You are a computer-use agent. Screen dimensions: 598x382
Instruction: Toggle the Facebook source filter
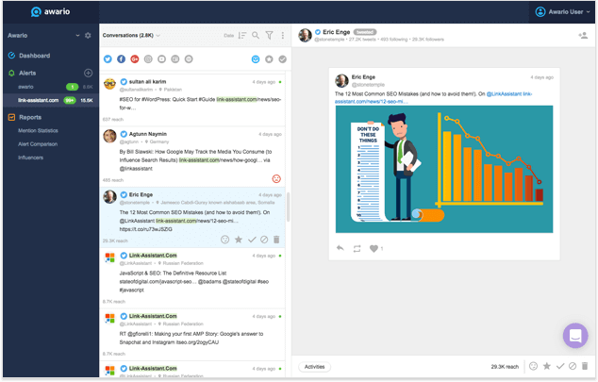click(x=122, y=59)
